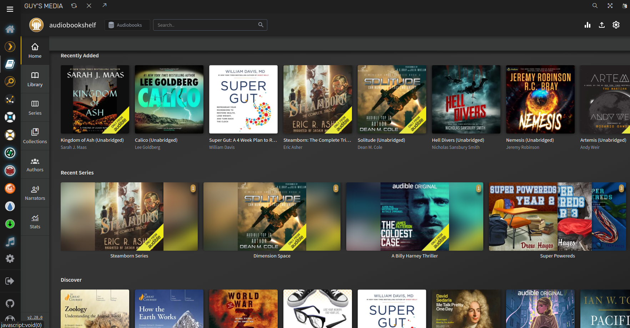Open the Hell Divers book cover
The width and height of the screenshot is (630, 328).
[x=466, y=99]
